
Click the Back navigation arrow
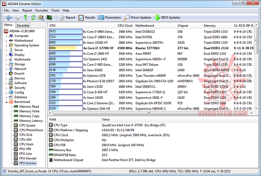tap(9, 18)
